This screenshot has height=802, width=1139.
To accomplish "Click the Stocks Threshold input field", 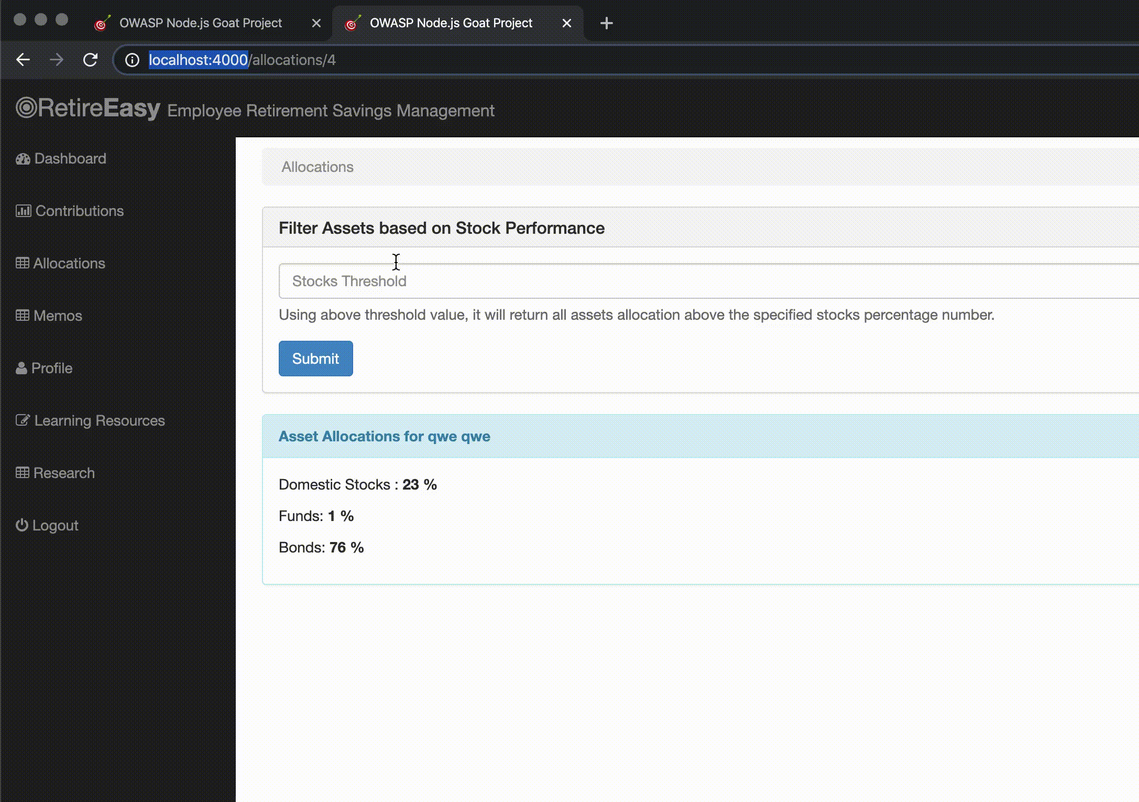I will pyautogui.click(x=704, y=281).
